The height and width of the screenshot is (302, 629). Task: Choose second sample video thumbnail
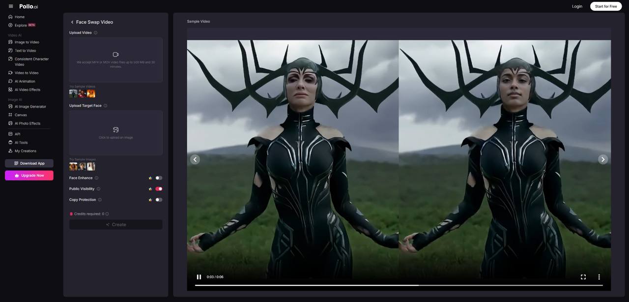(x=82, y=93)
